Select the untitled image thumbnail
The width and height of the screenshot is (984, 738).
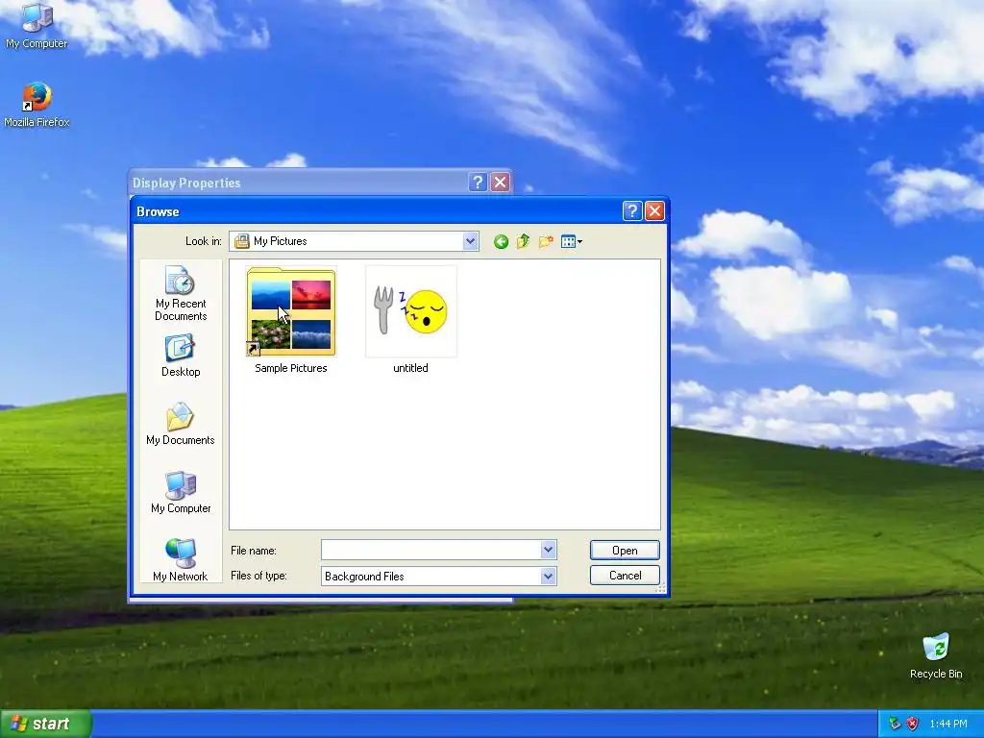pos(411,311)
